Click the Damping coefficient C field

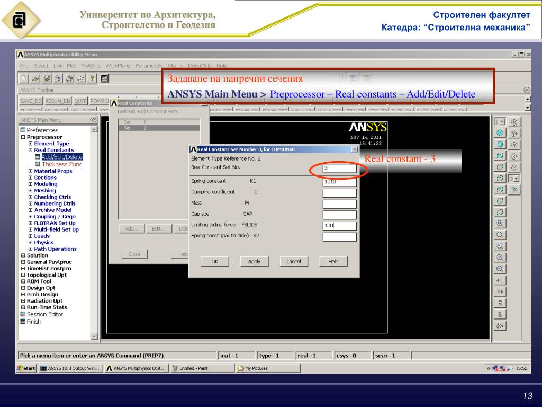coord(339,193)
